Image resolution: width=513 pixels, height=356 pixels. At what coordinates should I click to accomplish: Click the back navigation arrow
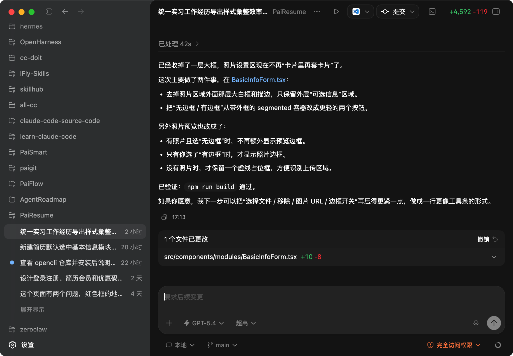tap(65, 11)
